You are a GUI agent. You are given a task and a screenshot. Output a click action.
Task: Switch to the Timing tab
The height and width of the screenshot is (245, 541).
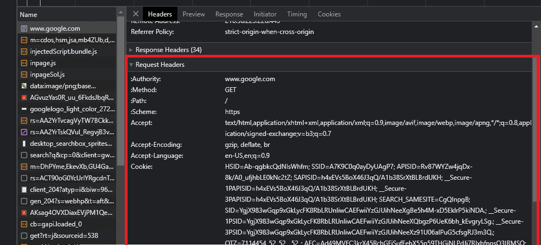coord(297,14)
